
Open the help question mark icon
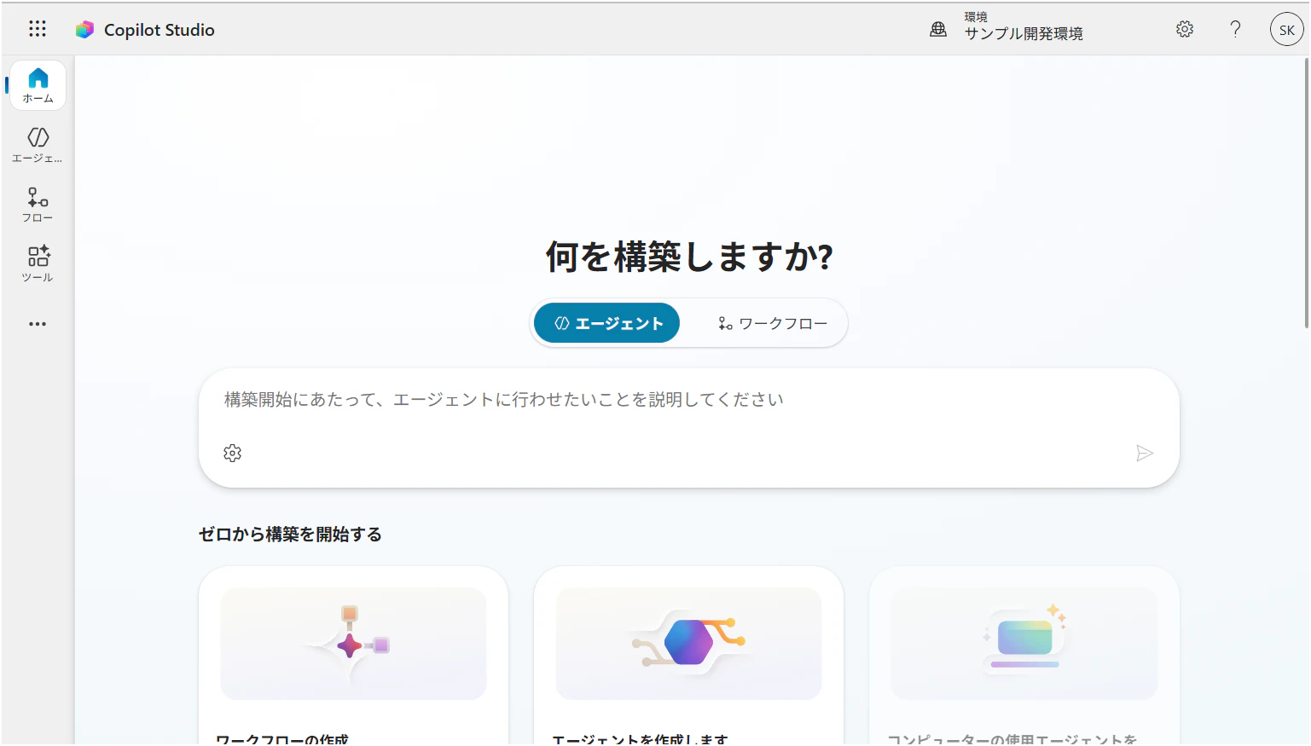[x=1235, y=29]
